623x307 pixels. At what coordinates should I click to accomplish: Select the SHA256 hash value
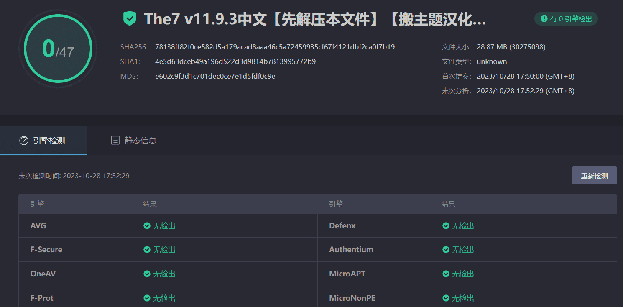click(x=275, y=47)
